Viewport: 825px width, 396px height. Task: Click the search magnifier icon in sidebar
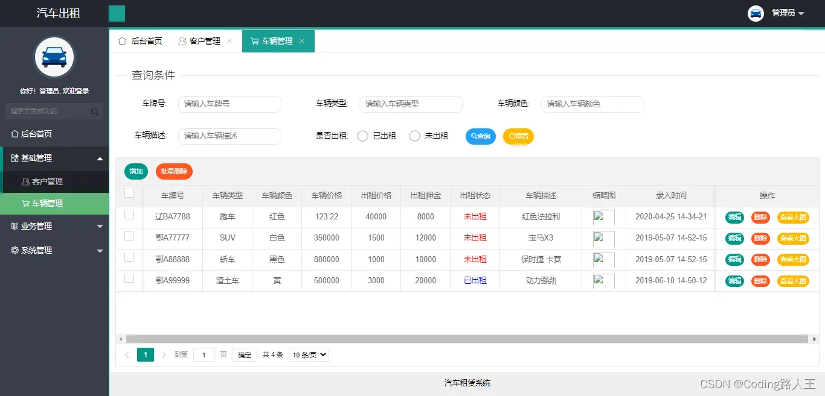tap(94, 112)
